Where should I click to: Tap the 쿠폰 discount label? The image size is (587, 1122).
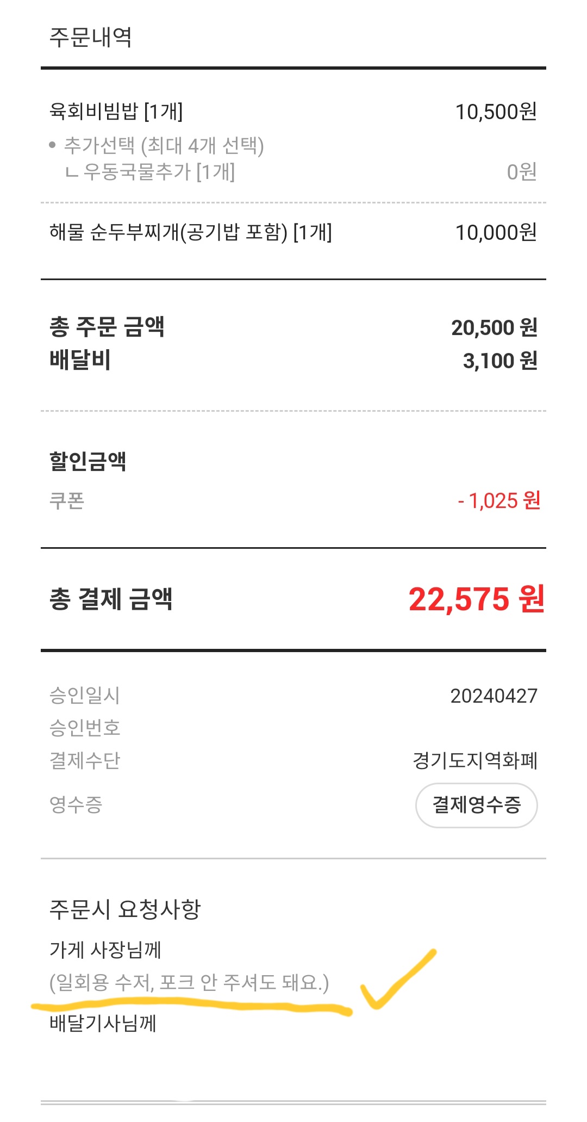point(67,500)
